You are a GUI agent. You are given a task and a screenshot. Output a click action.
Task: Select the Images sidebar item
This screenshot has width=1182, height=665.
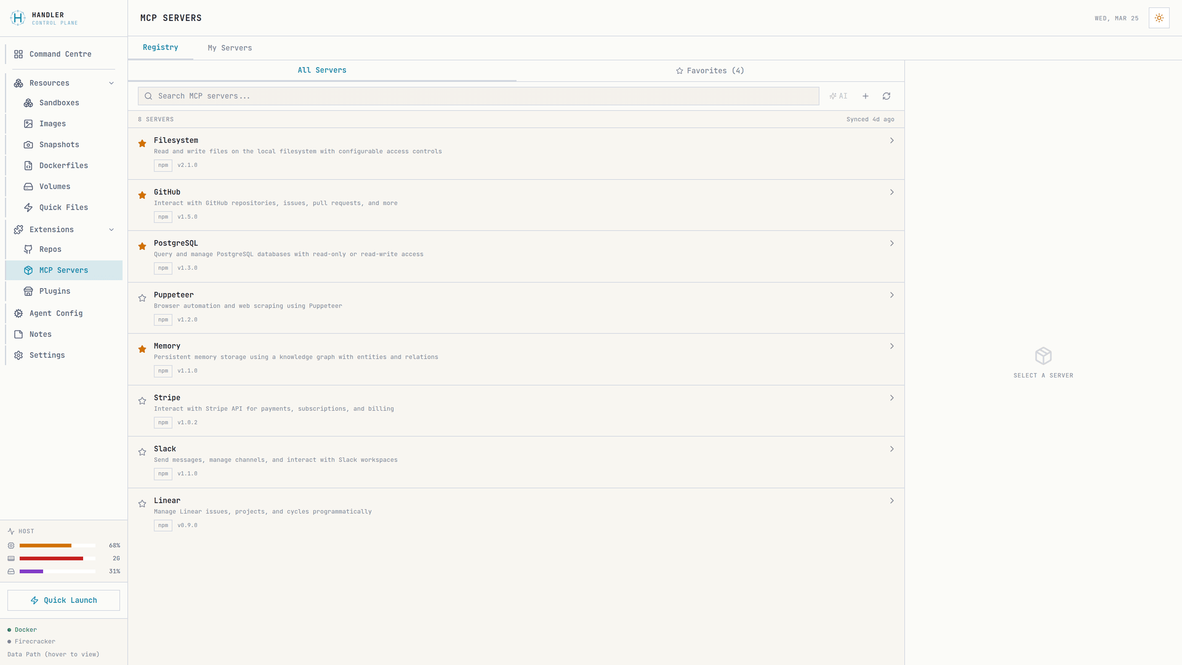coord(52,123)
